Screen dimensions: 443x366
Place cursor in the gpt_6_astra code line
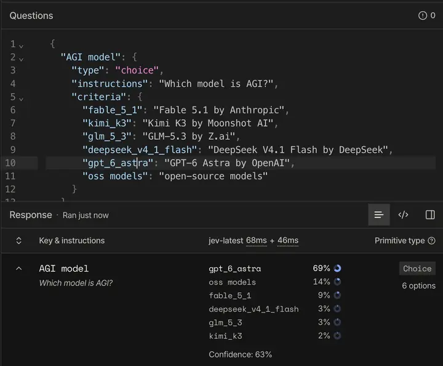click(x=240, y=163)
